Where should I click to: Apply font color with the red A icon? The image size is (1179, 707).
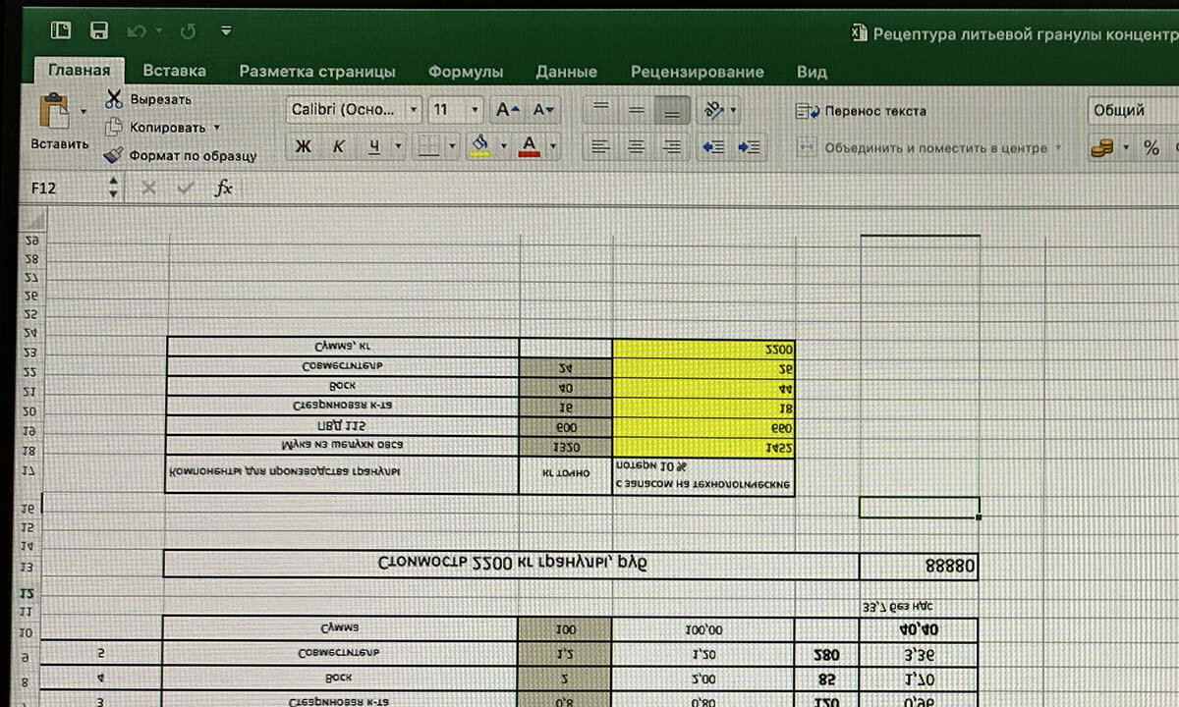pyautogui.click(x=530, y=143)
